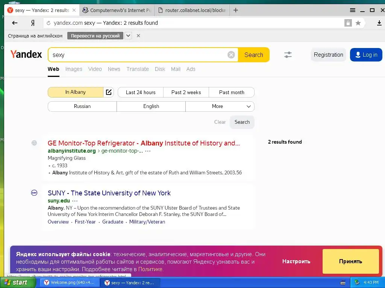Click the gray filter Search button
The image size is (385, 288).
pos(242,122)
